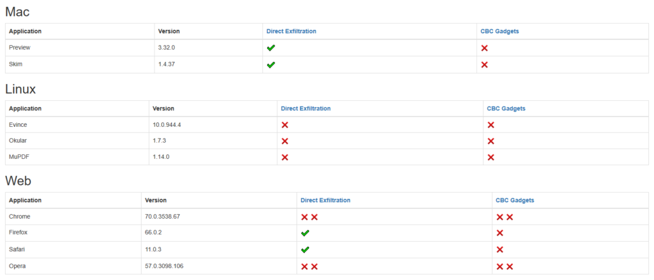
Task: Open Direct Exfiltration link in Web table
Action: (x=325, y=200)
